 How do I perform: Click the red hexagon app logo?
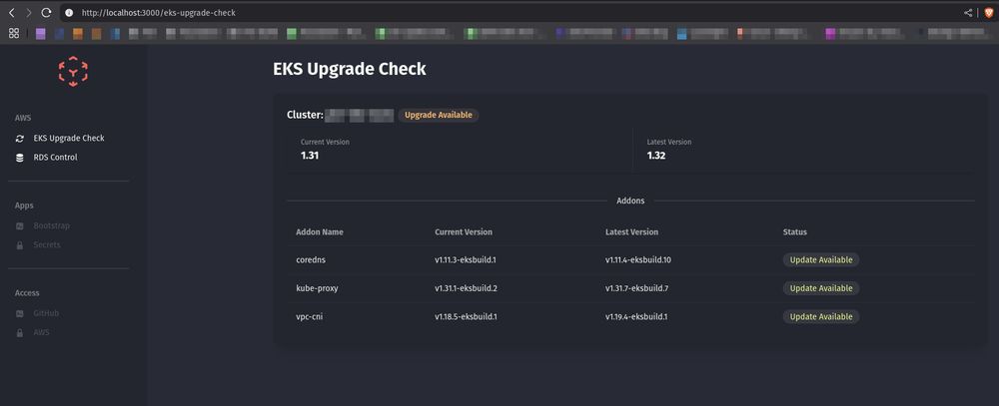pos(73,71)
